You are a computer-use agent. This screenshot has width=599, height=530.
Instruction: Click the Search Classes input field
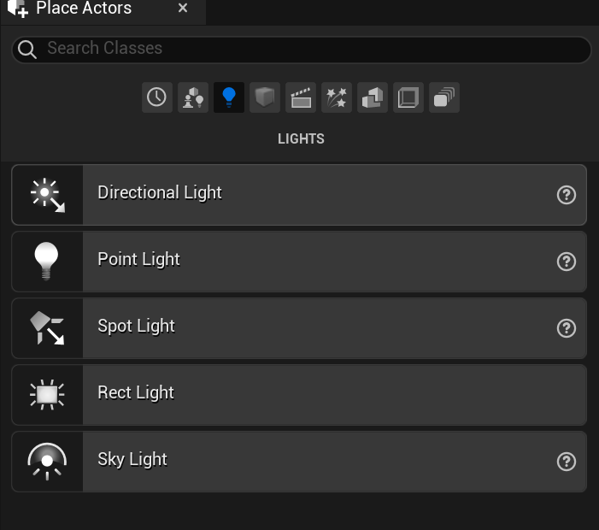click(299, 49)
